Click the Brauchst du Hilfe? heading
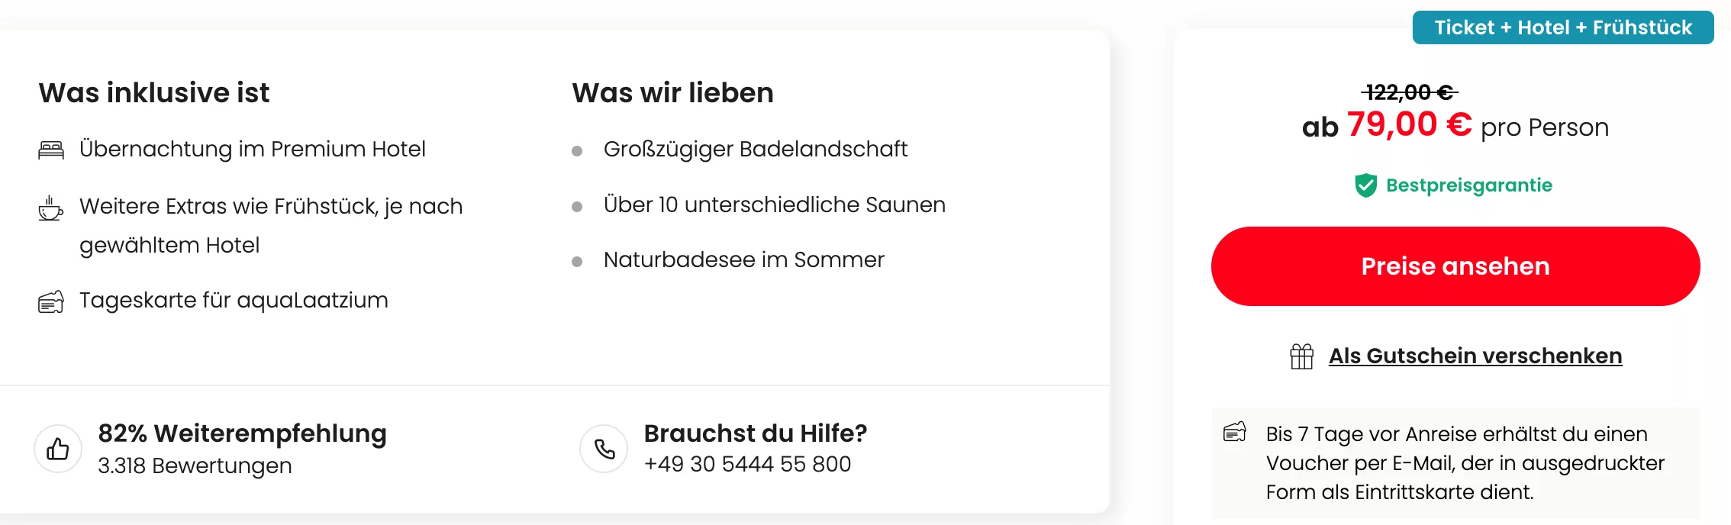The image size is (1731, 525). tap(755, 433)
